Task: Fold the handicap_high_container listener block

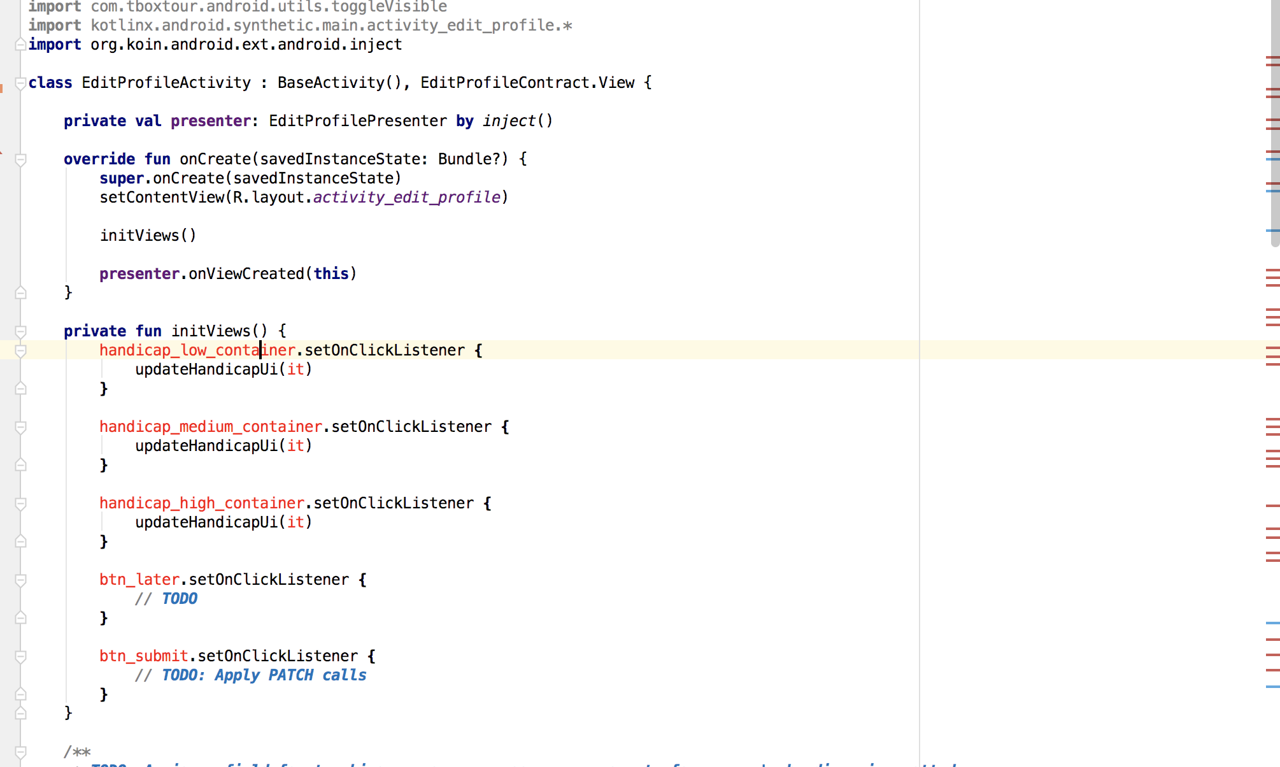Action: [x=20, y=503]
